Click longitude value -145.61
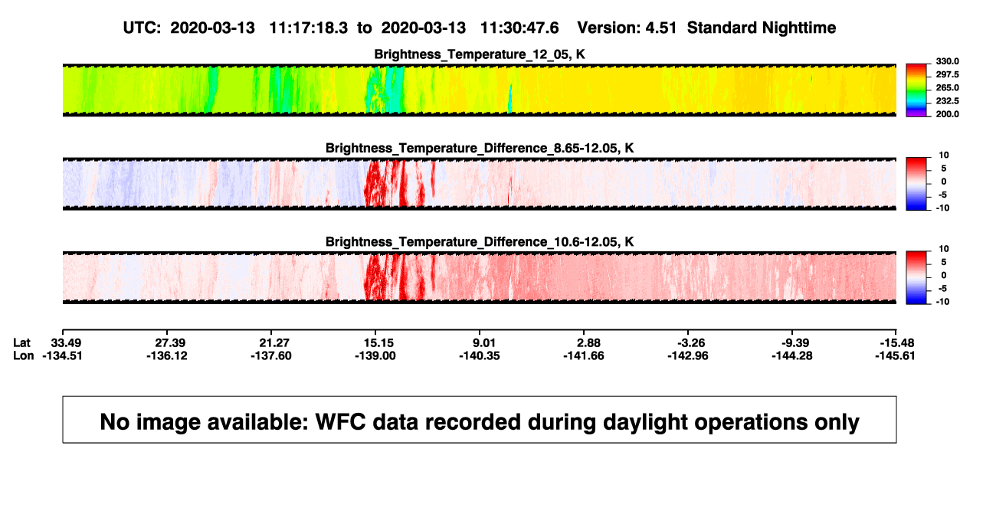This screenshot has height=511, width=996. click(894, 355)
